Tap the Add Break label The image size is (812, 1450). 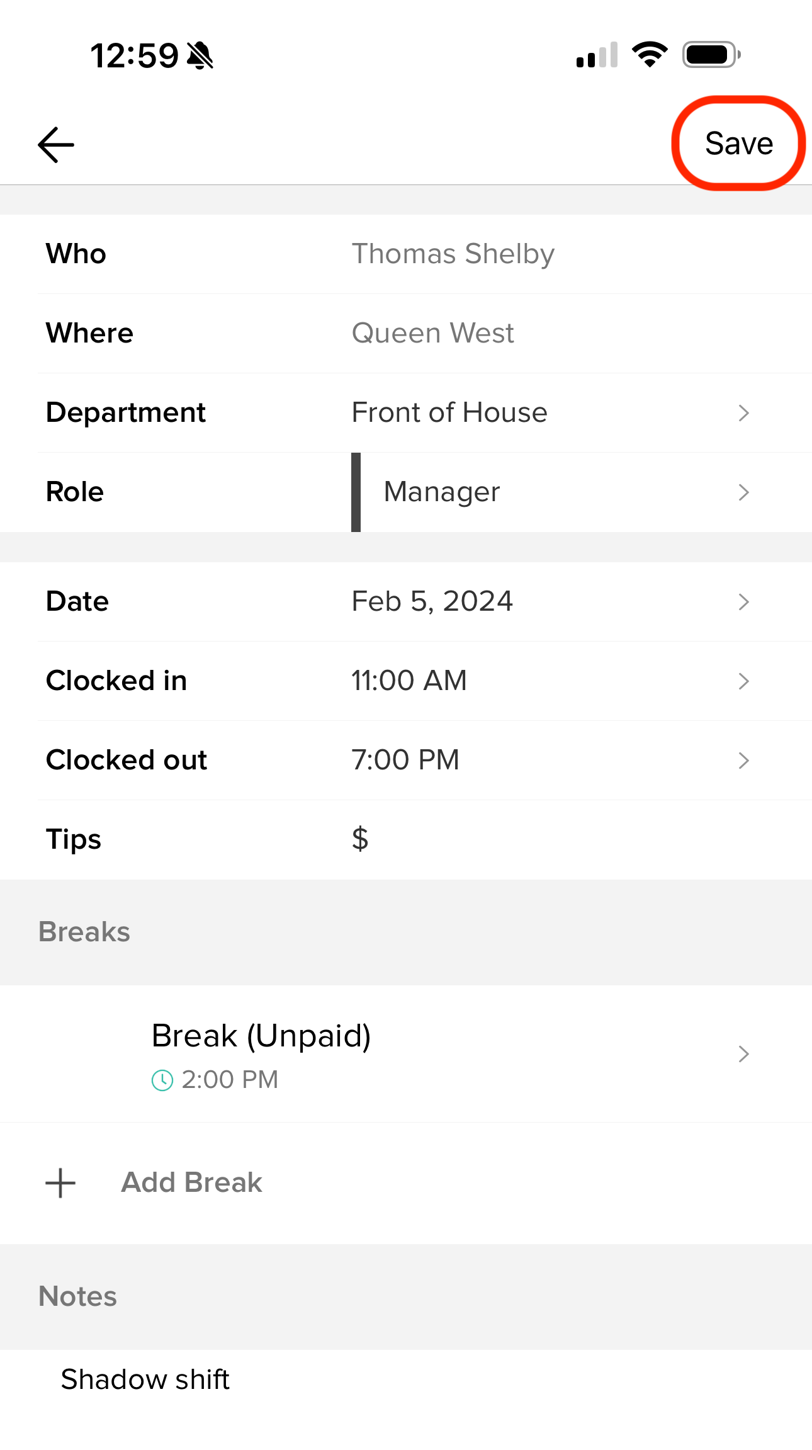pos(191,1182)
